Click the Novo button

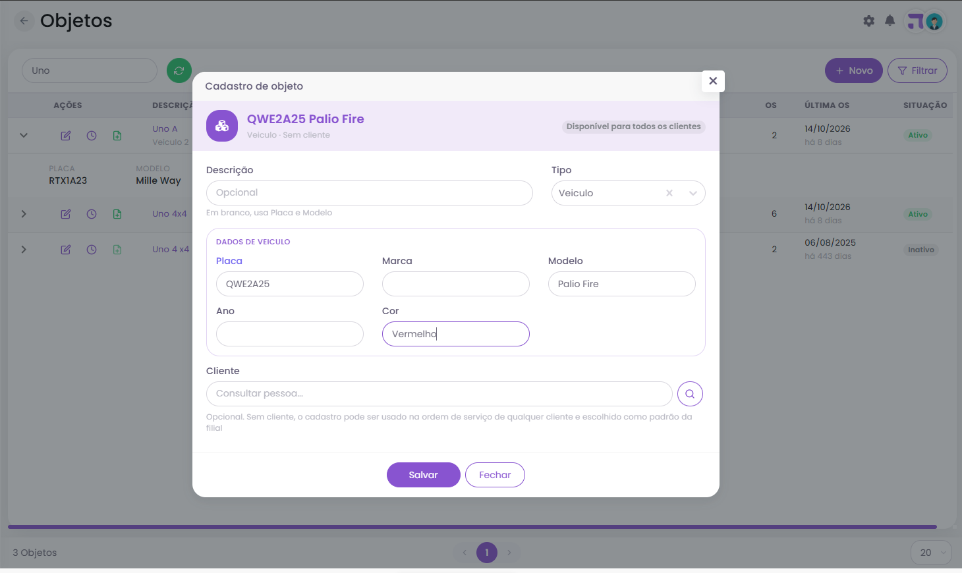pyautogui.click(x=854, y=70)
